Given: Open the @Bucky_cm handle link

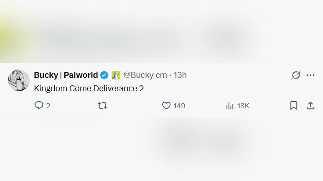Looking at the screenshot, I should point(145,75).
